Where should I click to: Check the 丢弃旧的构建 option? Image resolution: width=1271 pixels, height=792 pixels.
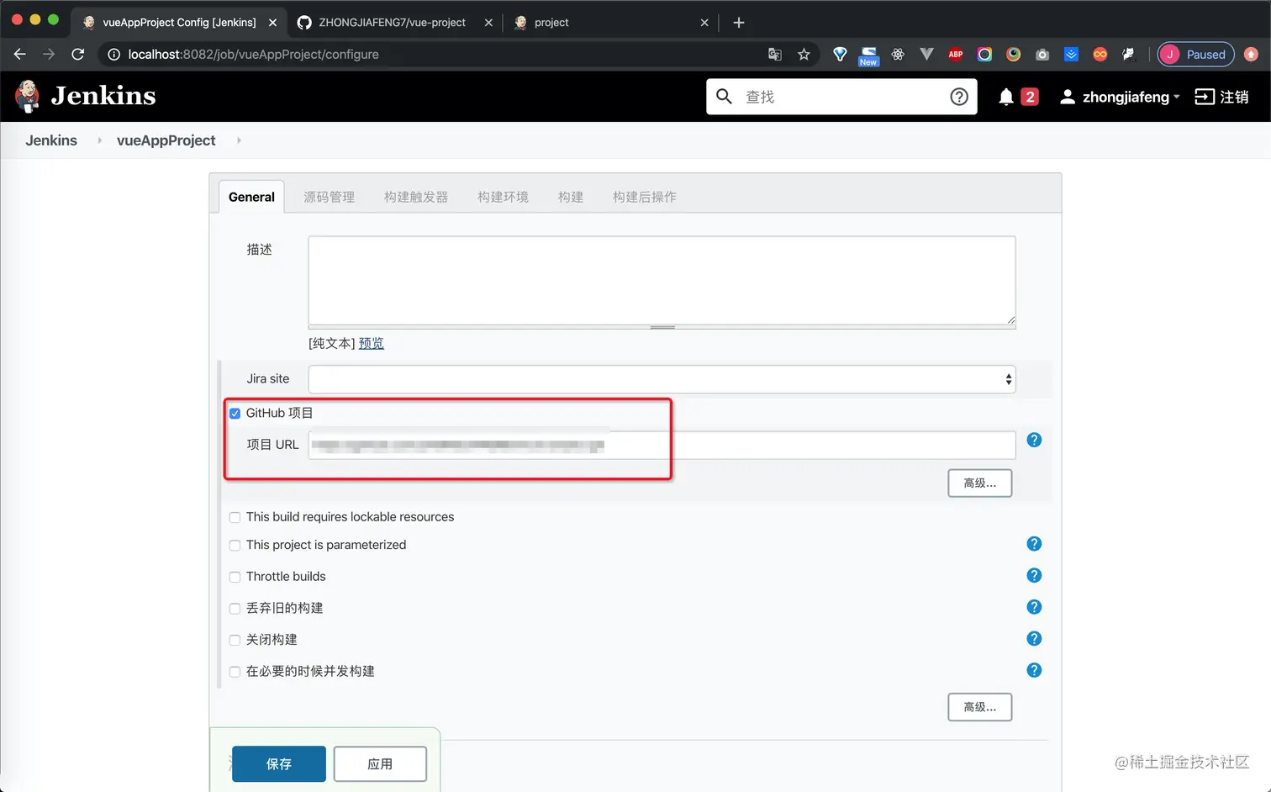[x=235, y=608]
